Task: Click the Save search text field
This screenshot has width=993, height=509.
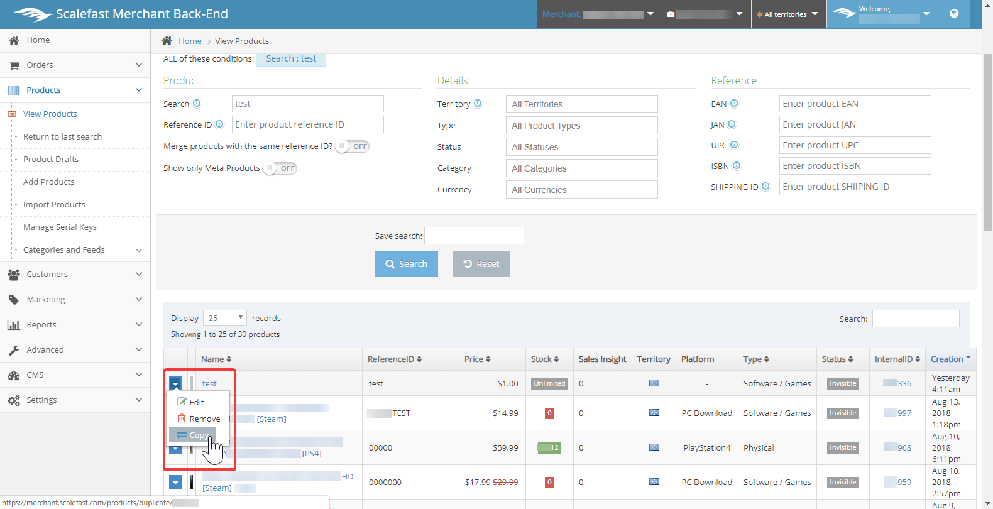Action: pos(474,236)
